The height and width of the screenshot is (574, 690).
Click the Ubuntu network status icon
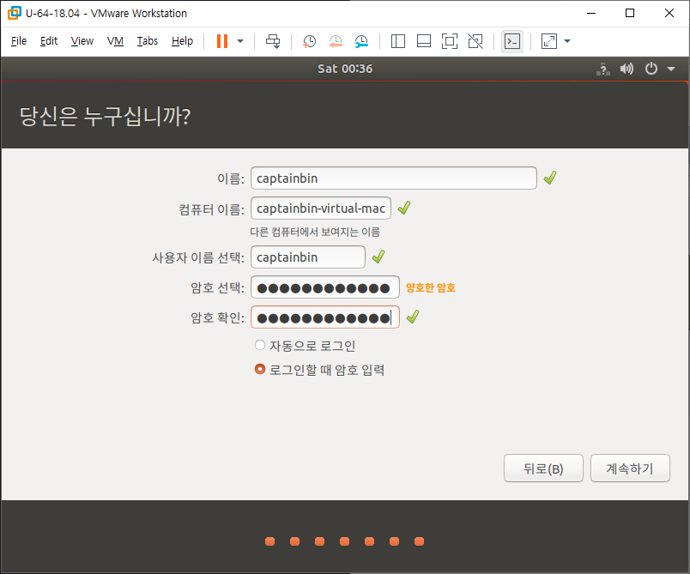(603, 69)
